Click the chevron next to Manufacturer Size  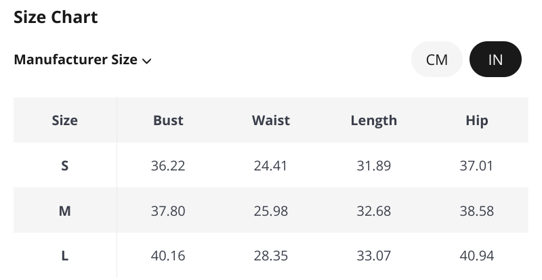tap(147, 61)
